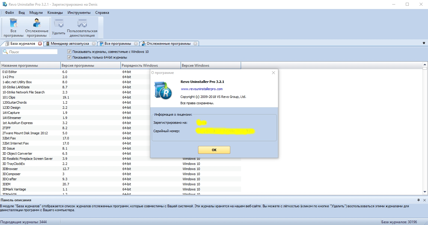Select 1-abc.net Utility Box
The image size is (428, 225).
[x=120, y=82]
